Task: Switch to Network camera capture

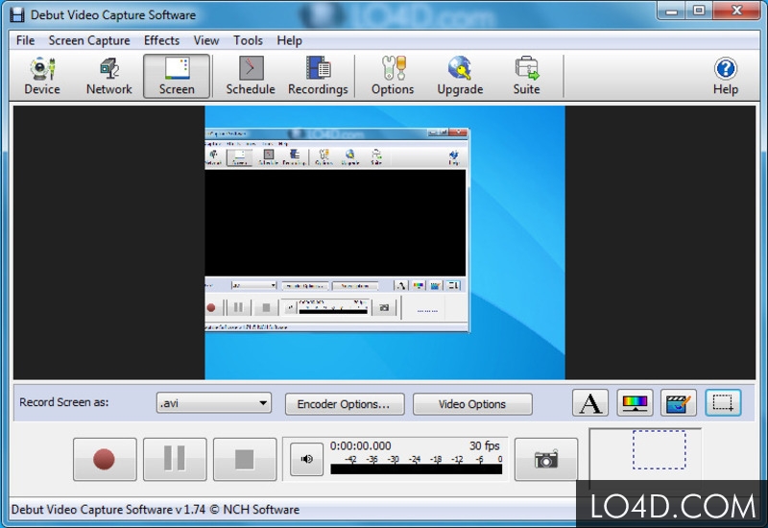Action: click(108, 76)
